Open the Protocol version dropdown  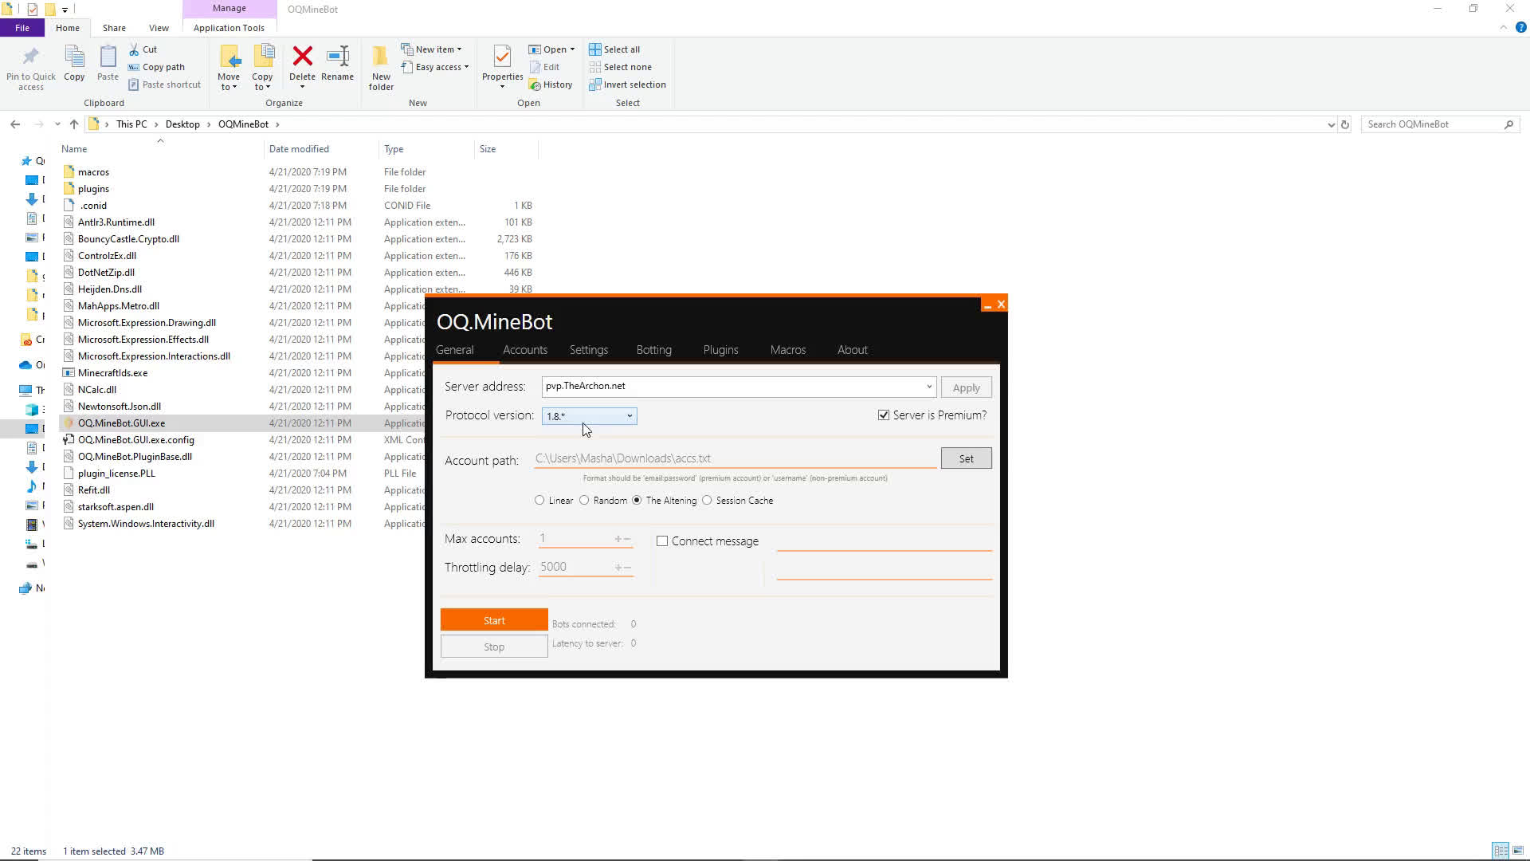pos(589,416)
